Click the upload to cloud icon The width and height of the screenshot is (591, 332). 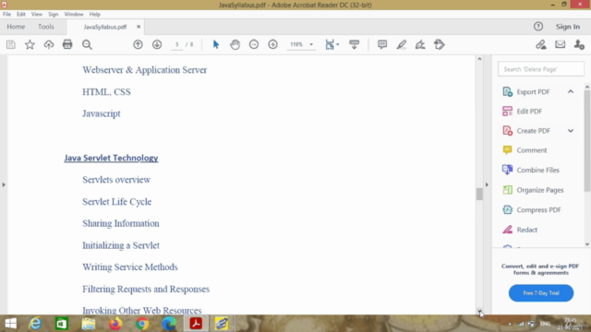tap(49, 44)
